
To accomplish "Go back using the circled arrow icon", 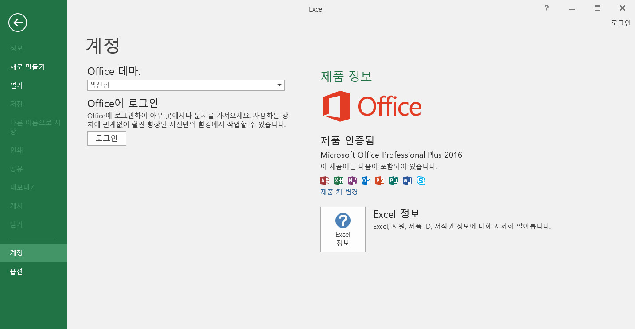I will coord(18,23).
